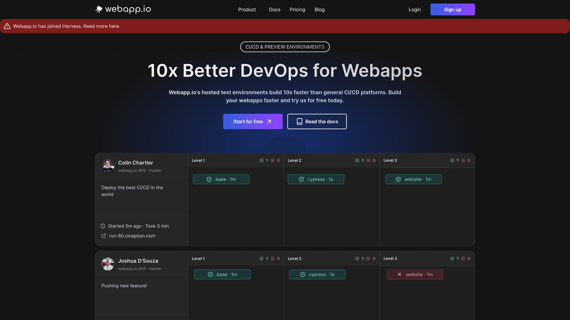
Task: Click 'webapp.io #59 · master' under Joshua D'Souza
Action: click(x=140, y=268)
